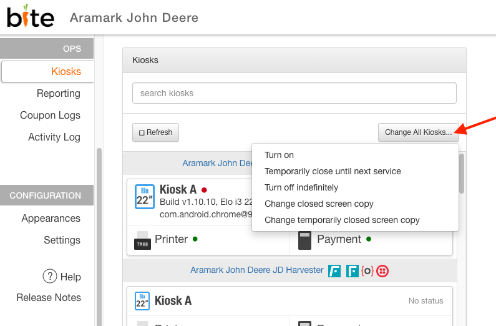496x326 pixels.
Task: Open Release Notes
Action: 49,297
